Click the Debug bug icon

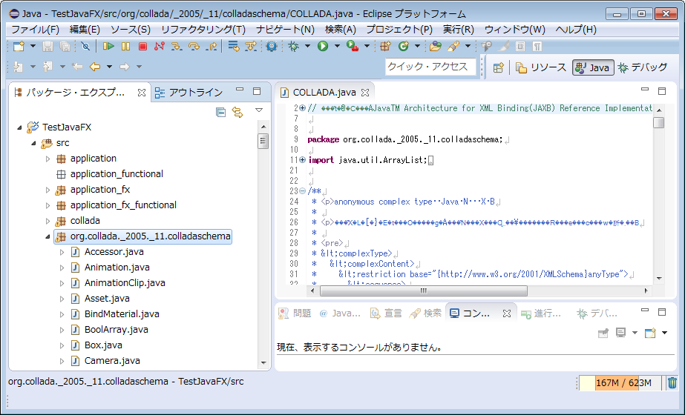click(294, 46)
